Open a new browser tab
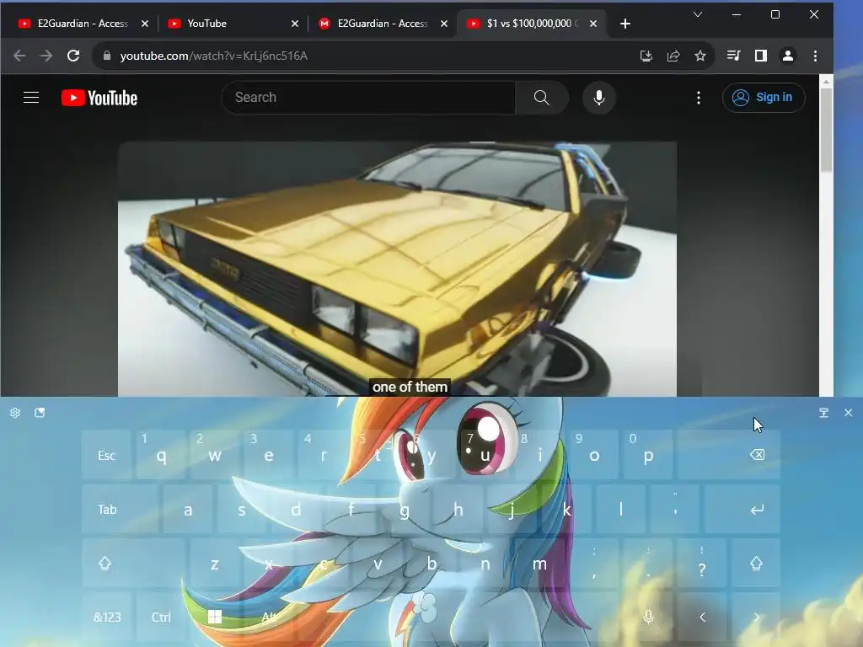 [625, 24]
